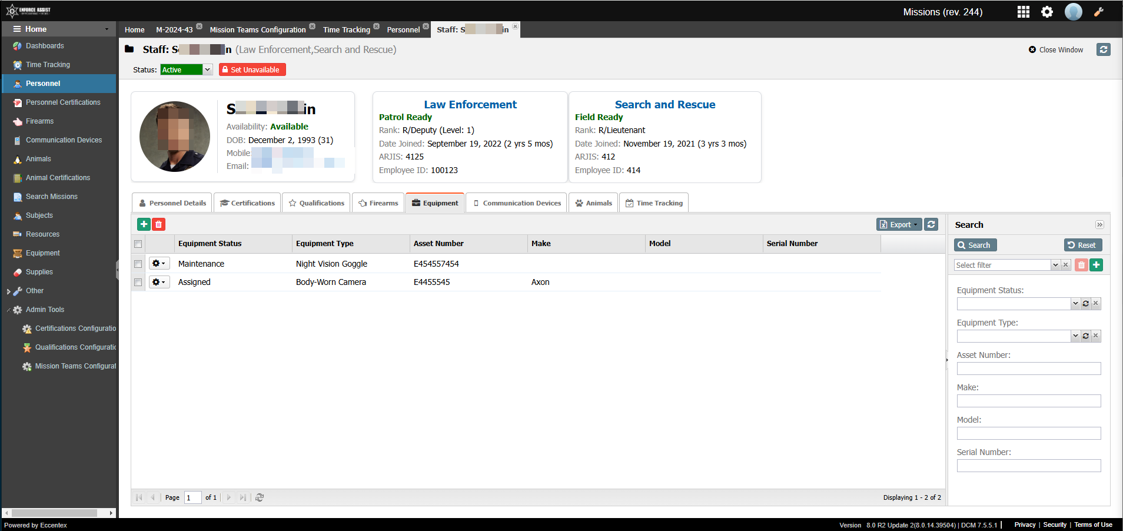Open the Export dropdown

(x=899, y=224)
